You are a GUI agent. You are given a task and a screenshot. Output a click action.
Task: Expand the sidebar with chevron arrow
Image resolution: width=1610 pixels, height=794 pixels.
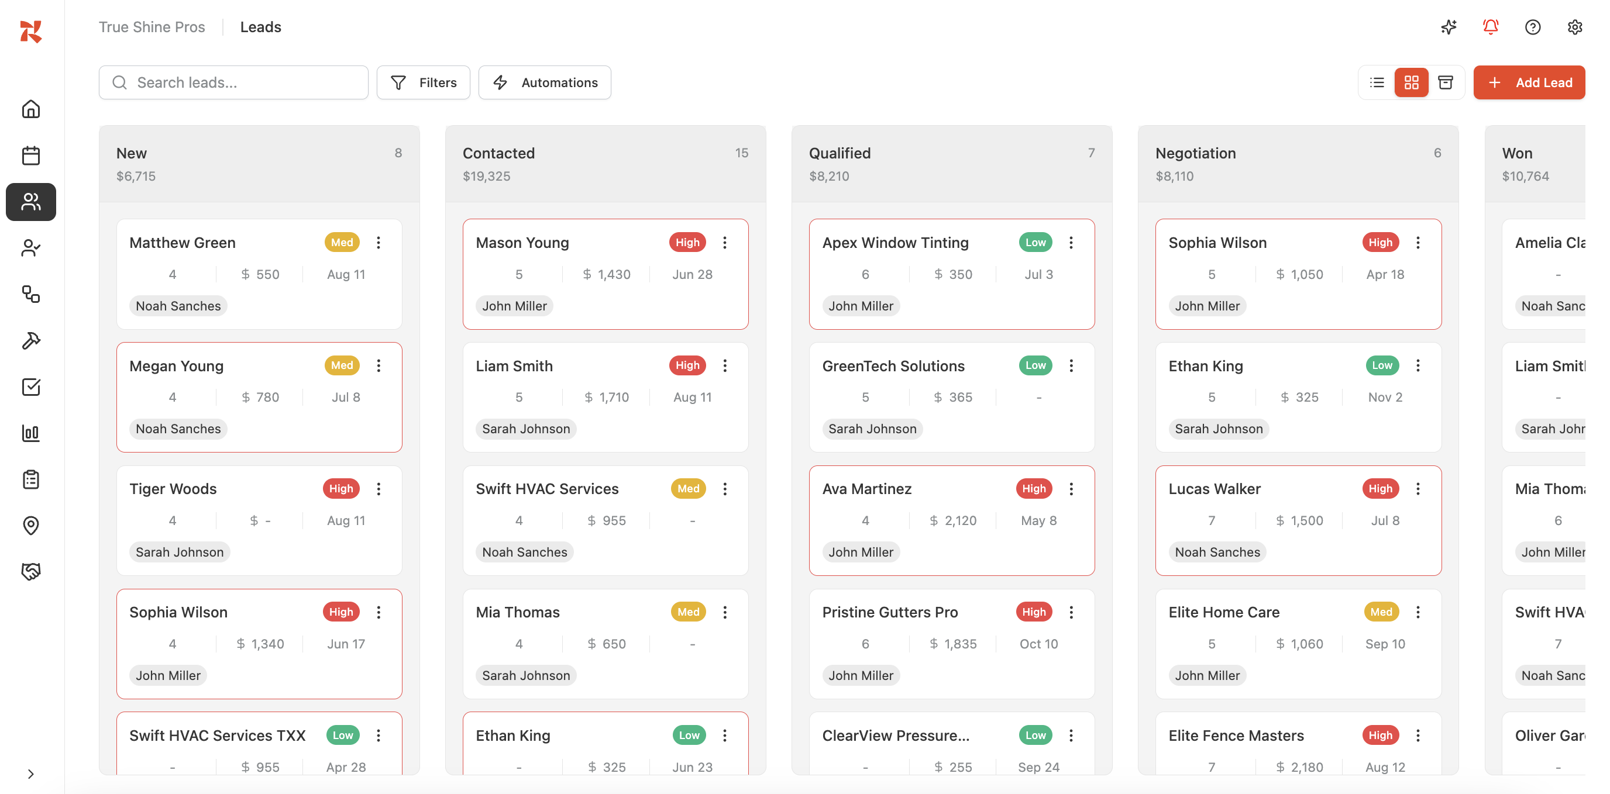30,774
